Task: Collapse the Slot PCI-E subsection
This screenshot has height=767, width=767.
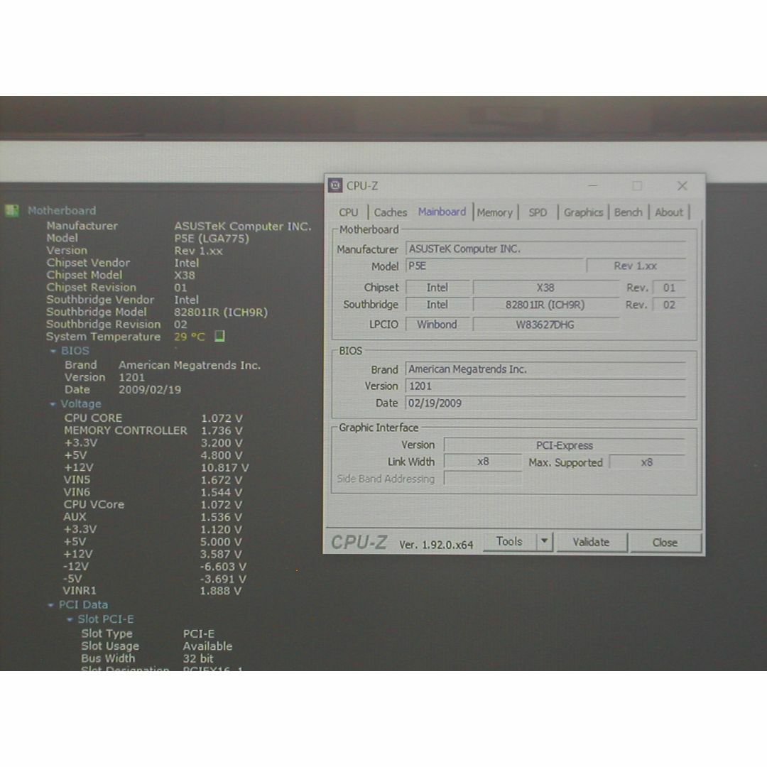Action: coord(70,619)
